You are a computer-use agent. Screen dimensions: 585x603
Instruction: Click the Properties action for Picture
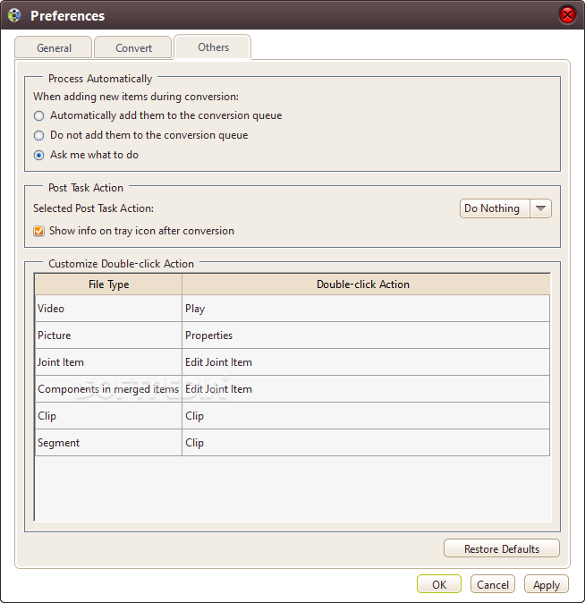tap(366, 335)
